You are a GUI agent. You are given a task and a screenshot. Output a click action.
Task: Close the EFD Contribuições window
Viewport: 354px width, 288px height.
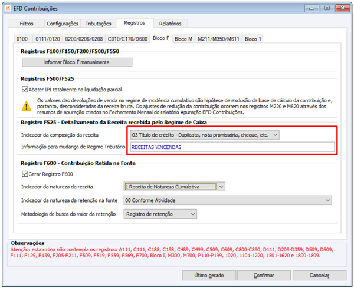[342, 8]
